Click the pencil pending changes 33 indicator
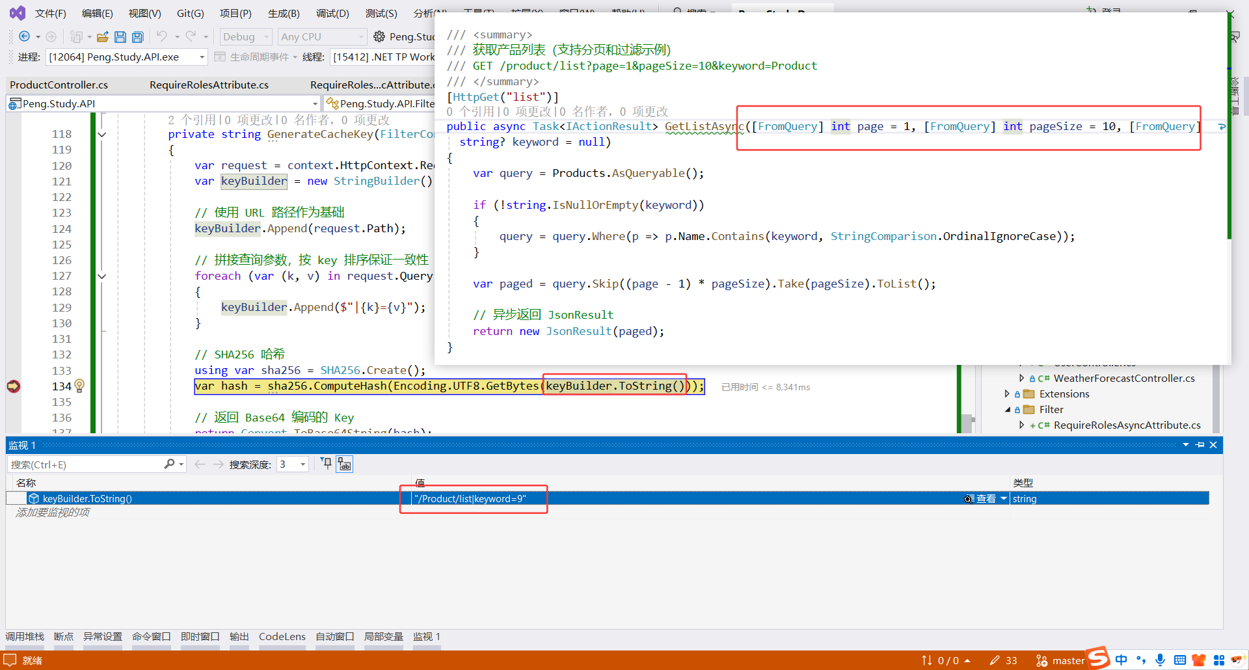The image size is (1249, 670). (x=1003, y=660)
